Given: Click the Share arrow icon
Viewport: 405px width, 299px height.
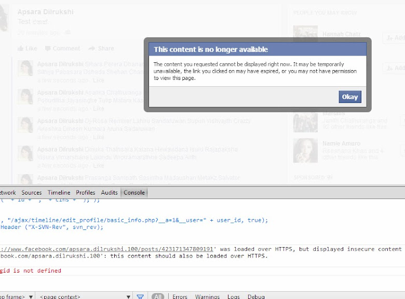Looking at the screenshot, I should [92, 48].
